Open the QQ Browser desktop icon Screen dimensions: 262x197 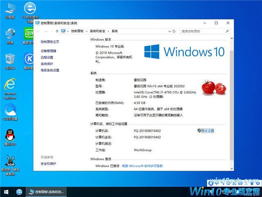tap(10, 112)
